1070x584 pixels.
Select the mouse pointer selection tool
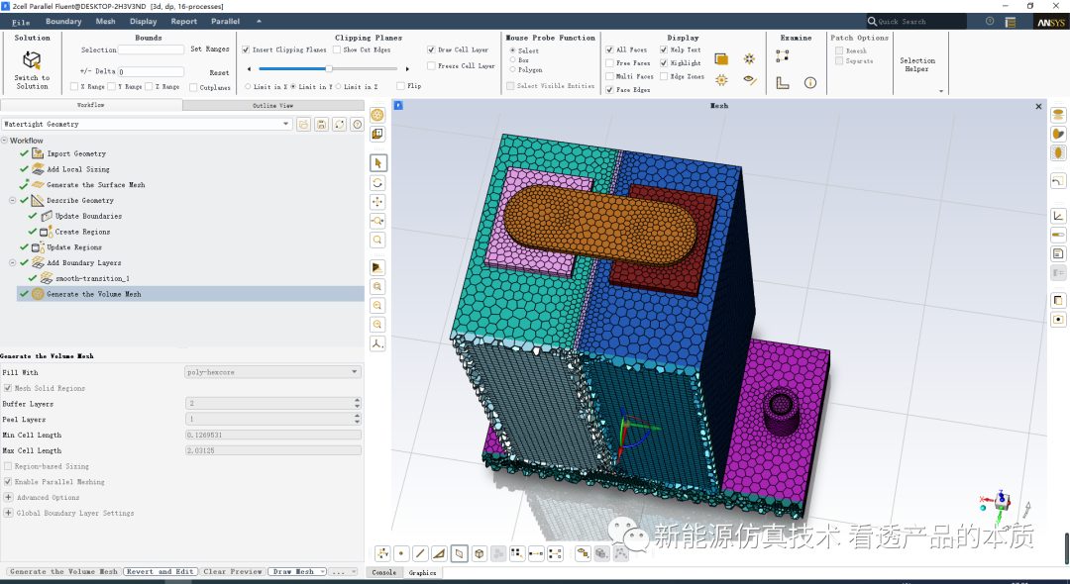[x=377, y=162]
